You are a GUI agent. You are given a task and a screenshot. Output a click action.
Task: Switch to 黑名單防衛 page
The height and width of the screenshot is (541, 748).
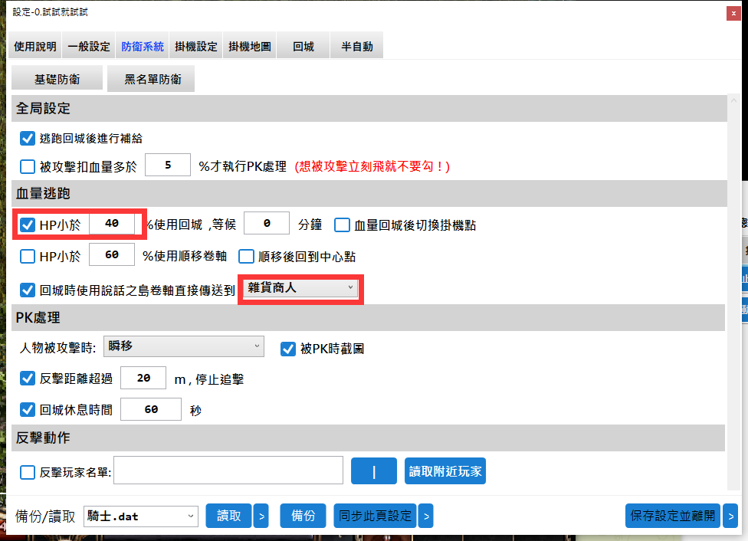click(x=150, y=78)
